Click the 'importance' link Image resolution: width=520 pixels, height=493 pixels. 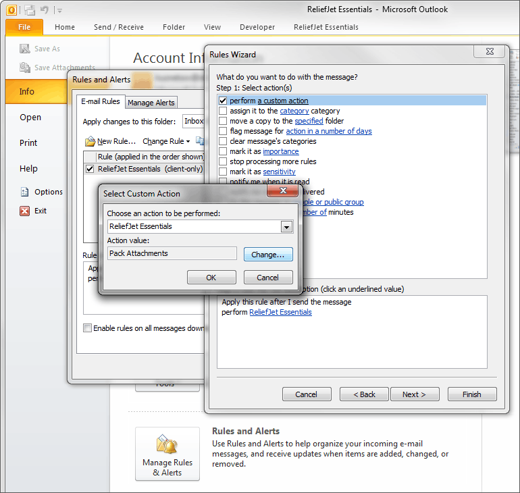(x=280, y=151)
